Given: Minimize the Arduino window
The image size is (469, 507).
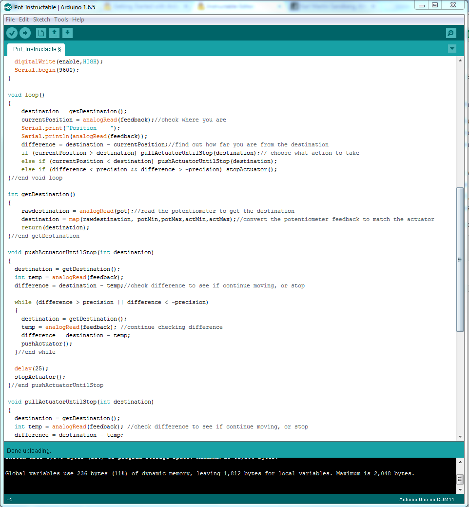Looking at the screenshot, I should 422,5.
